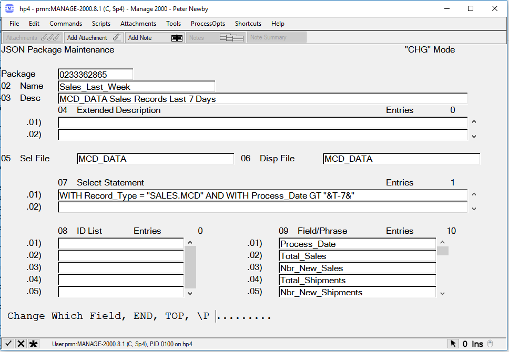509x352 pixels.
Task: Click ID List entry .04 field
Action: [x=121, y=279]
